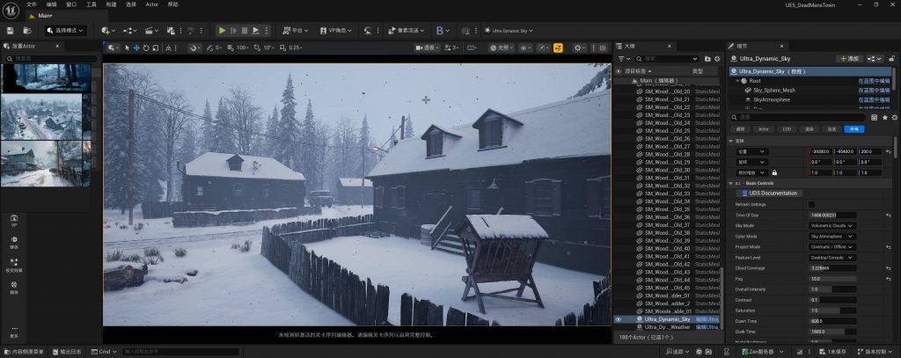901x358 pixels.
Task: Click the favorites star icon in the Details panel
Action: [x=885, y=116]
